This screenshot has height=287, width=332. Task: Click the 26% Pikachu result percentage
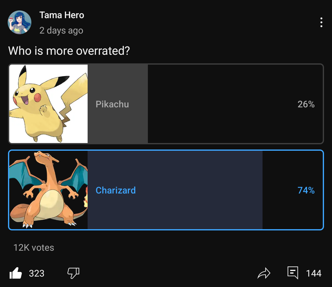306,104
